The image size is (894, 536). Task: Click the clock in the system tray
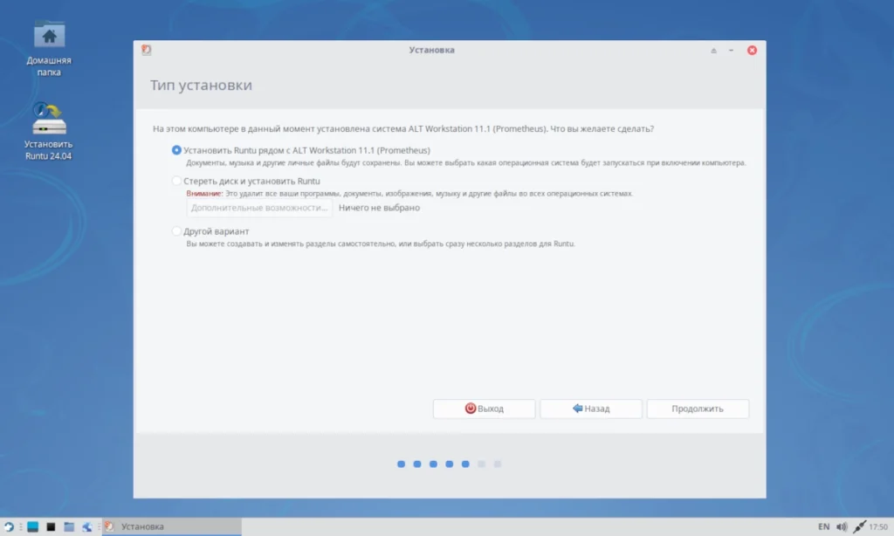point(878,527)
